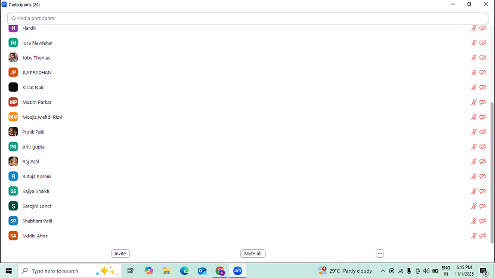This screenshot has width=495, height=278.
Task: Toggle Shubham Patil's microphone mute icon
Action: pyautogui.click(x=474, y=221)
